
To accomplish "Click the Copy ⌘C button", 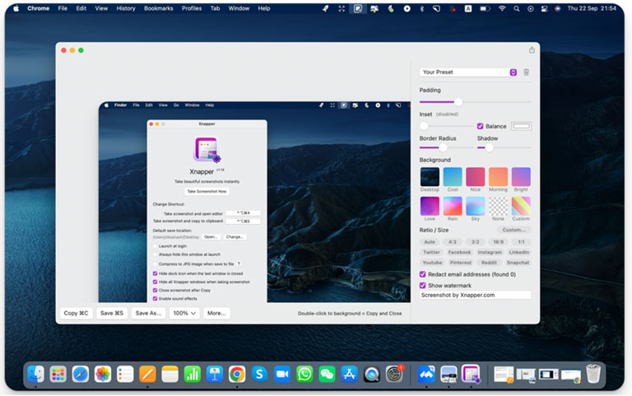I will point(76,313).
